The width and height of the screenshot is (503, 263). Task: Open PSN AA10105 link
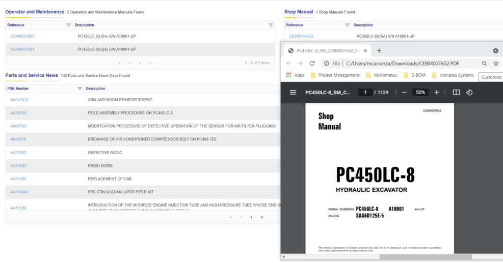[x=18, y=179]
